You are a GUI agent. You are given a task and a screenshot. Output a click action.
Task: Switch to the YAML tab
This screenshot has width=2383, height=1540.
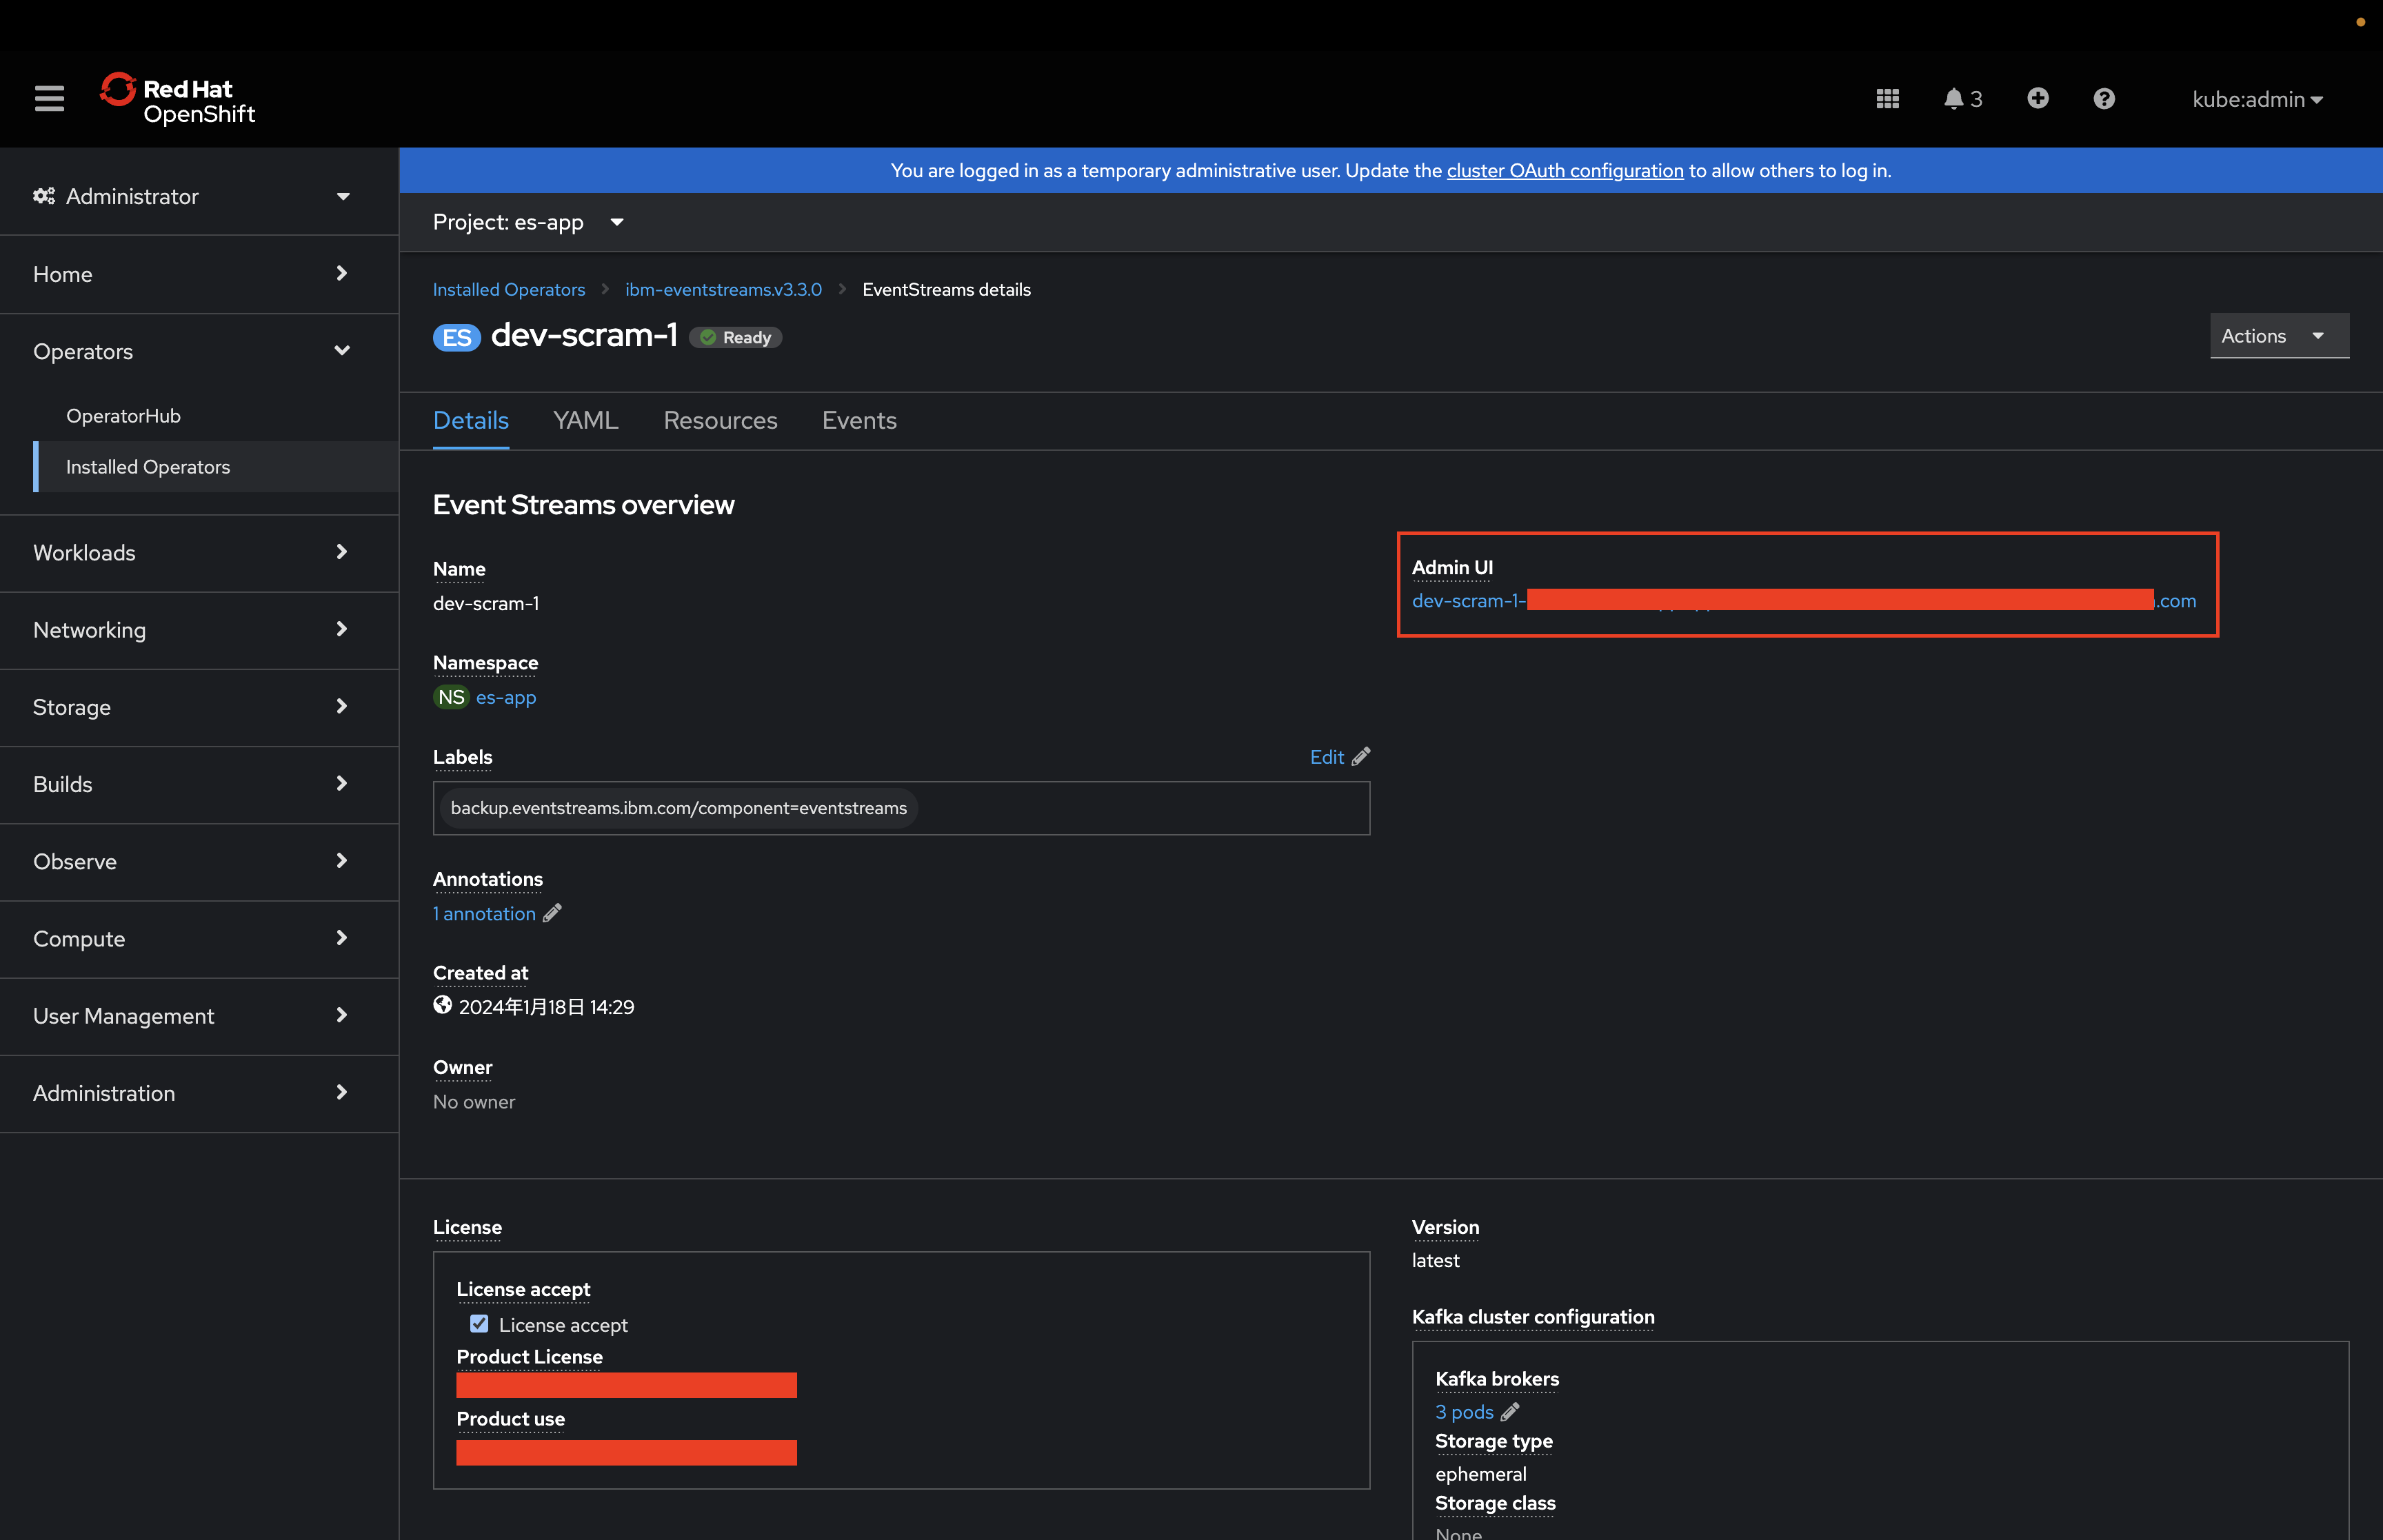point(585,420)
